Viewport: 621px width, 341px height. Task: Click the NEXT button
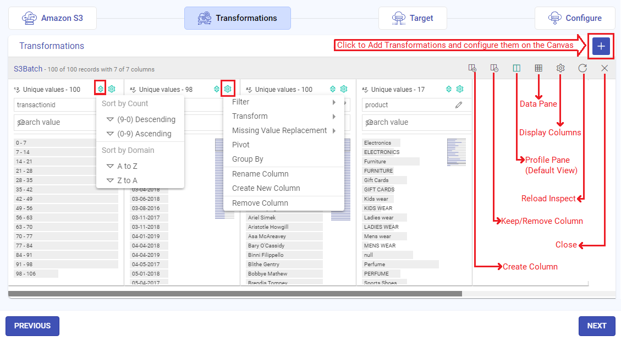click(x=596, y=326)
